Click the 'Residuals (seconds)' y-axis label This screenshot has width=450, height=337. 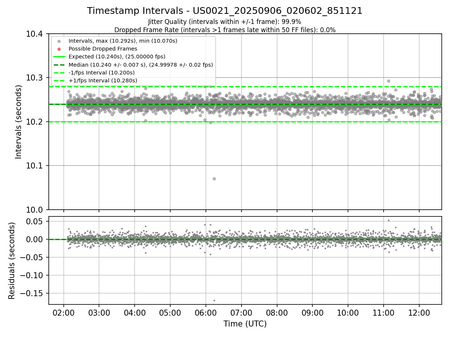(x=12, y=261)
